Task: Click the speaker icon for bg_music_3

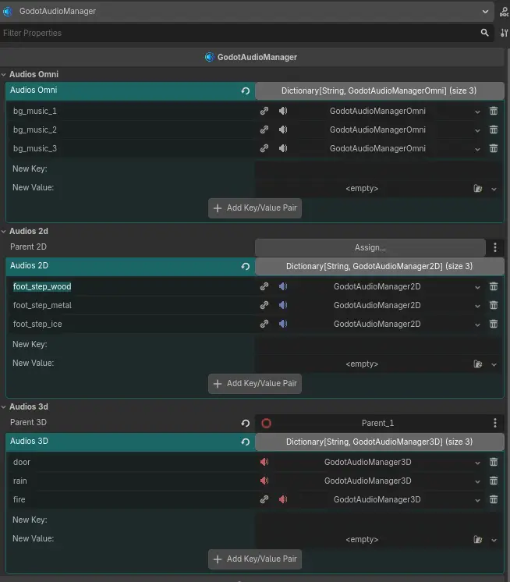Action: (x=283, y=148)
